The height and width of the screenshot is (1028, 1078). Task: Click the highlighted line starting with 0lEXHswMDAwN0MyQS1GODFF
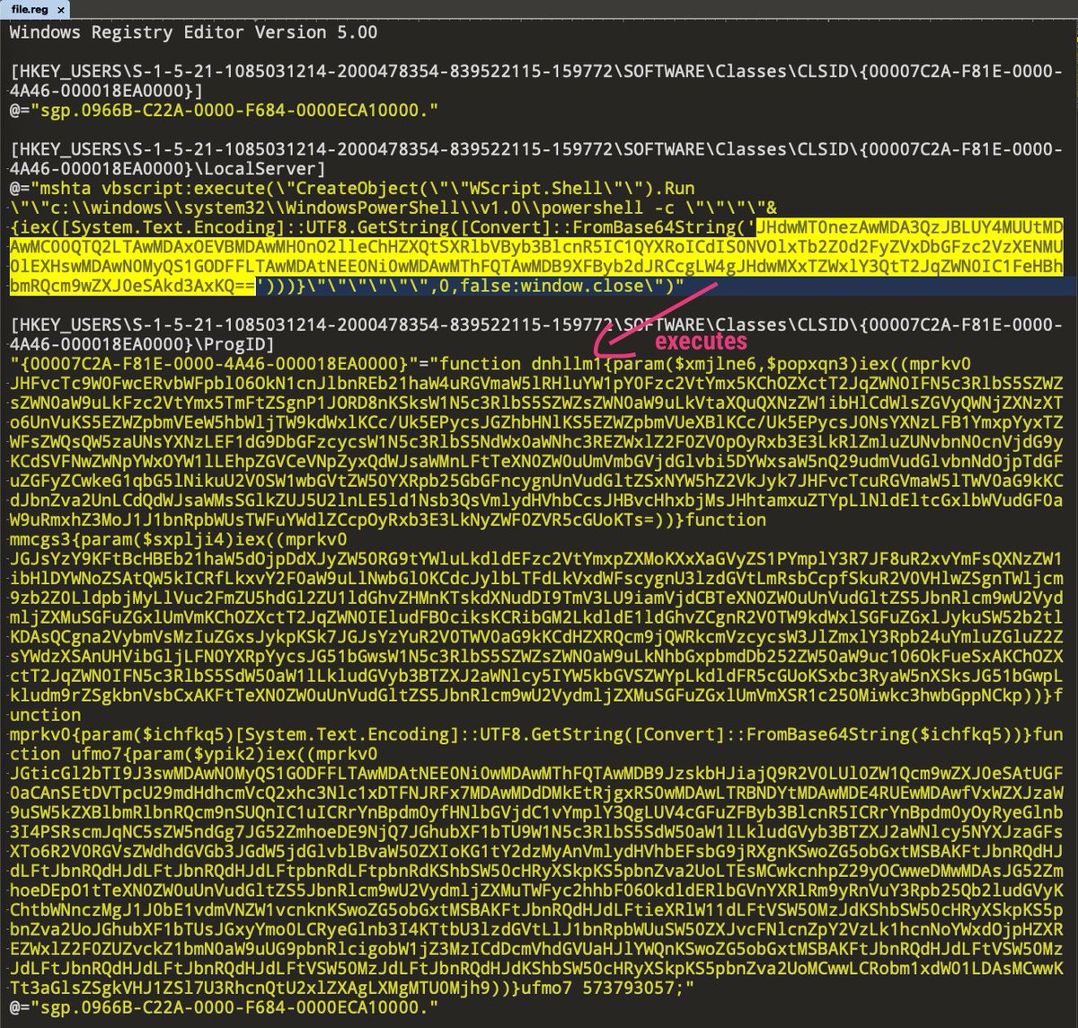pos(537,267)
